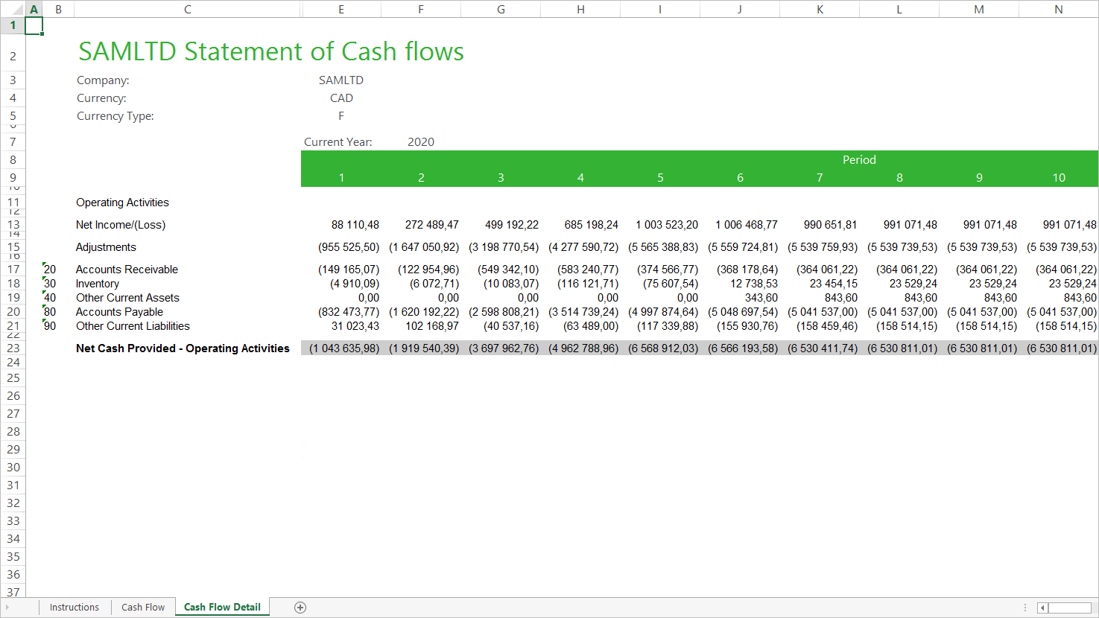
Task: Select column M header
Action: click(979, 9)
